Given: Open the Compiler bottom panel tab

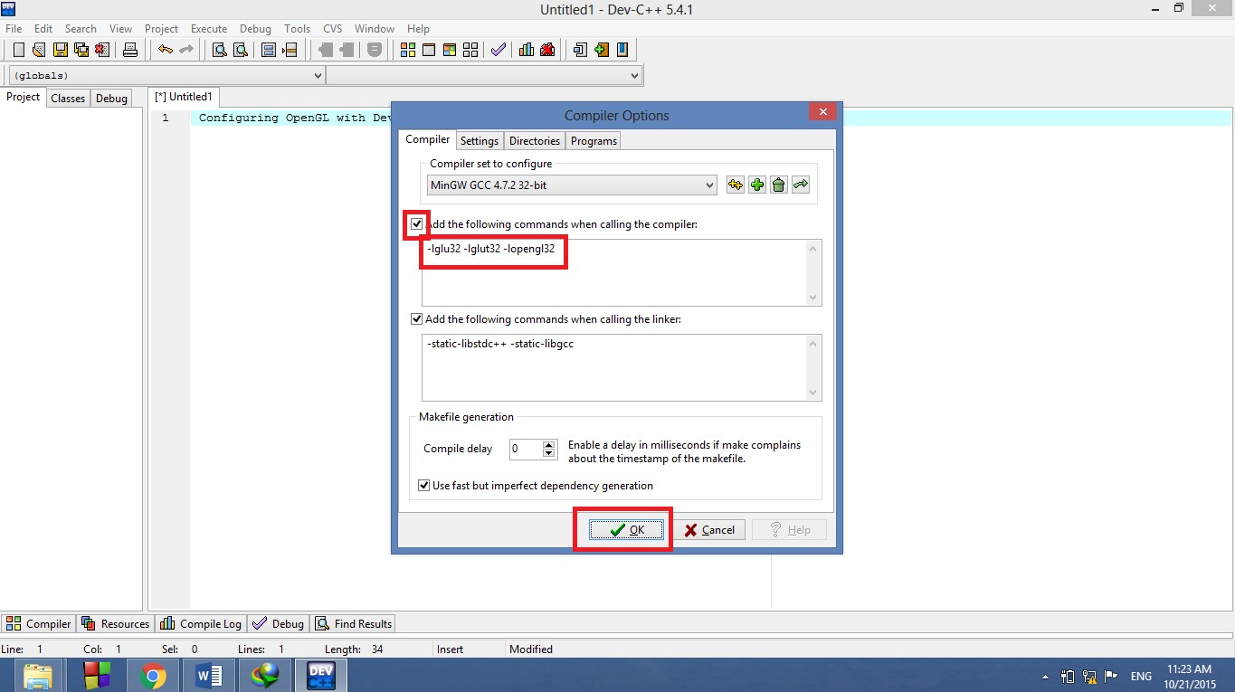Looking at the screenshot, I should [39, 623].
